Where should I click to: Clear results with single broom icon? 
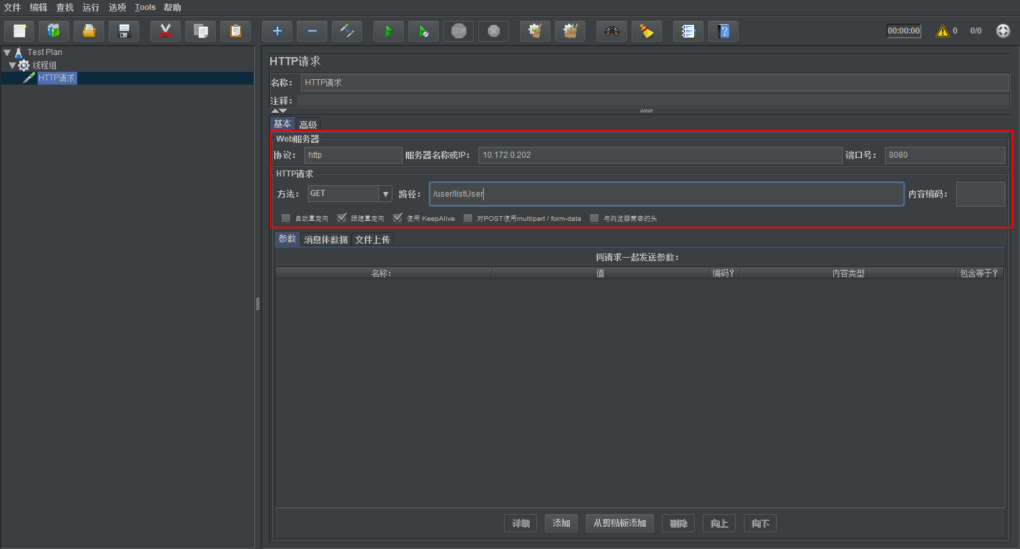coord(535,31)
